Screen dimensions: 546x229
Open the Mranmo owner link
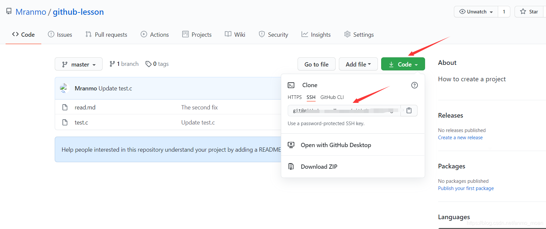pyautogui.click(x=31, y=12)
